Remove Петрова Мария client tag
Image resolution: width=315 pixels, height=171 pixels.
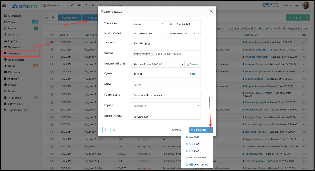[153, 54]
